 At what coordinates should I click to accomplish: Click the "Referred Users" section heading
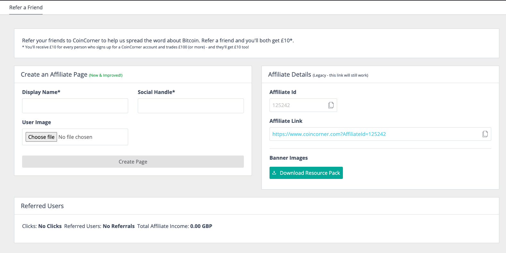pyautogui.click(x=42, y=206)
